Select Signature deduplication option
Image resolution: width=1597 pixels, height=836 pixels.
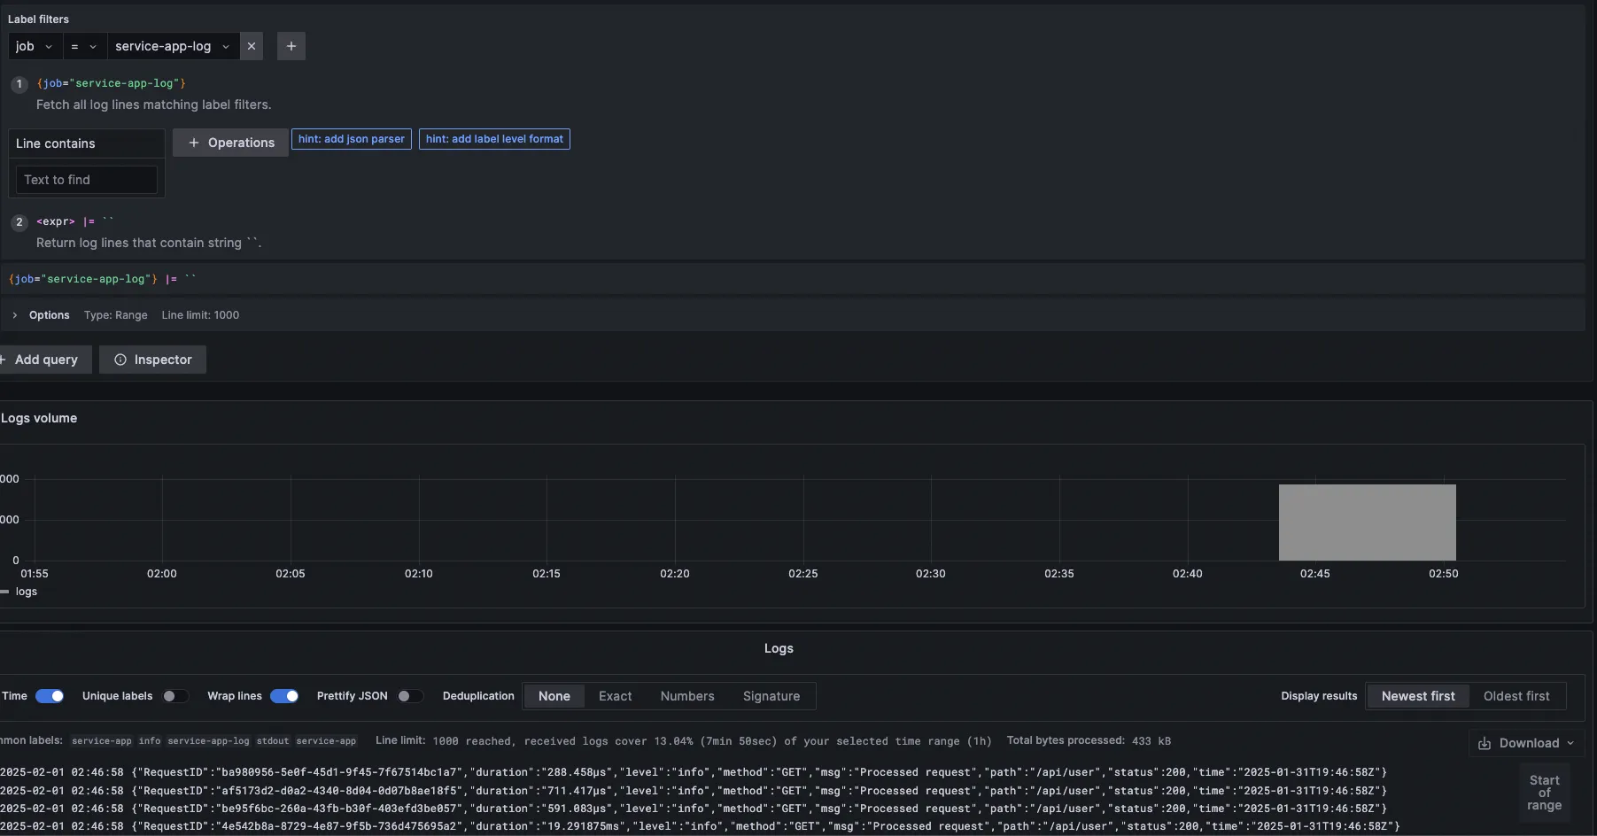coord(771,696)
